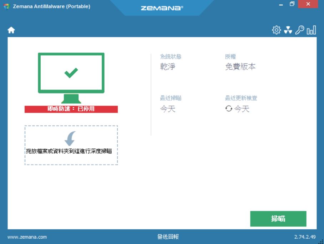Click the 乾淨 system status value

pyautogui.click(x=168, y=66)
